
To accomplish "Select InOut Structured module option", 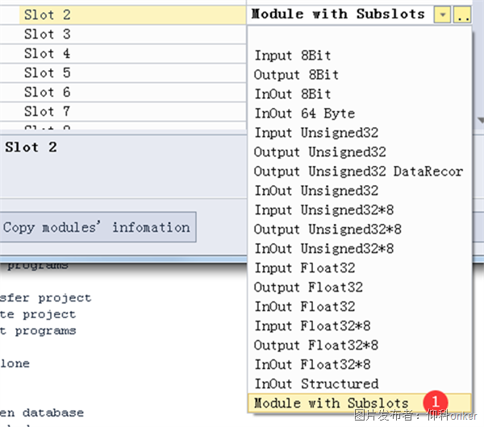I will pos(316,383).
